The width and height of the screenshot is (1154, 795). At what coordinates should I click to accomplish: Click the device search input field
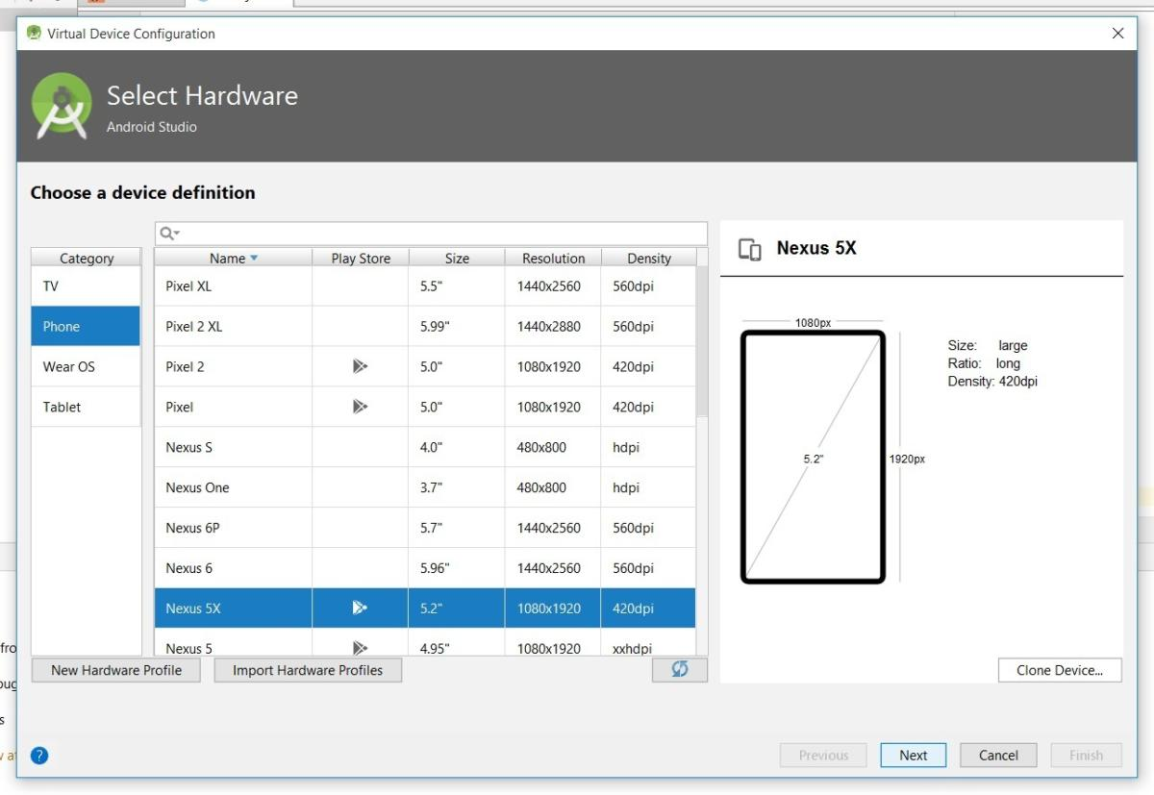[431, 234]
